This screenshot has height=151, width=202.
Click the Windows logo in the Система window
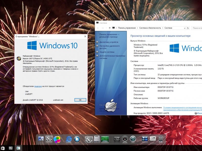[x=186, y=48]
